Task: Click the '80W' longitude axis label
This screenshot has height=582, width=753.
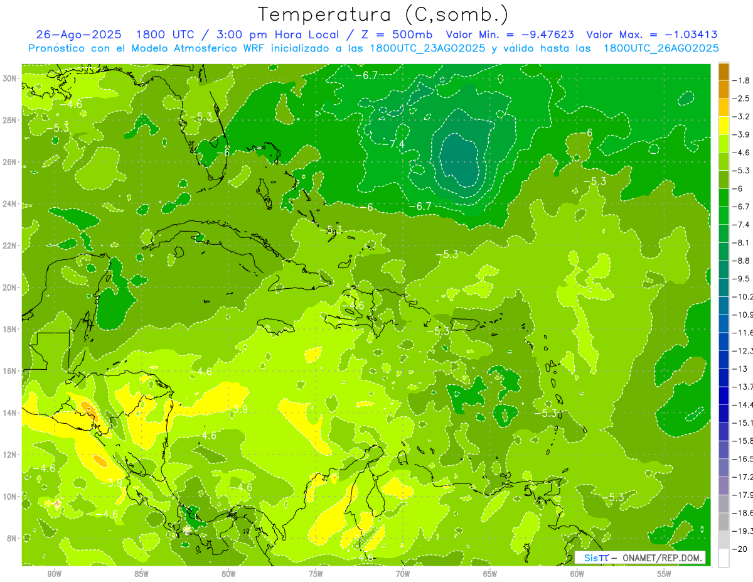Action: click(228, 574)
